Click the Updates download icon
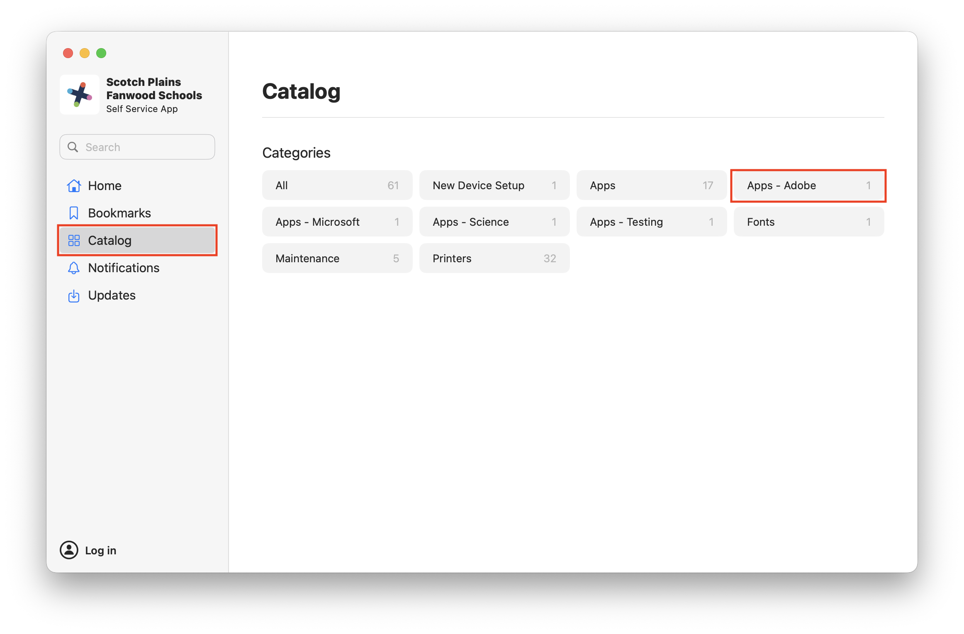964x634 pixels. pyautogui.click(x=74, y=296)
